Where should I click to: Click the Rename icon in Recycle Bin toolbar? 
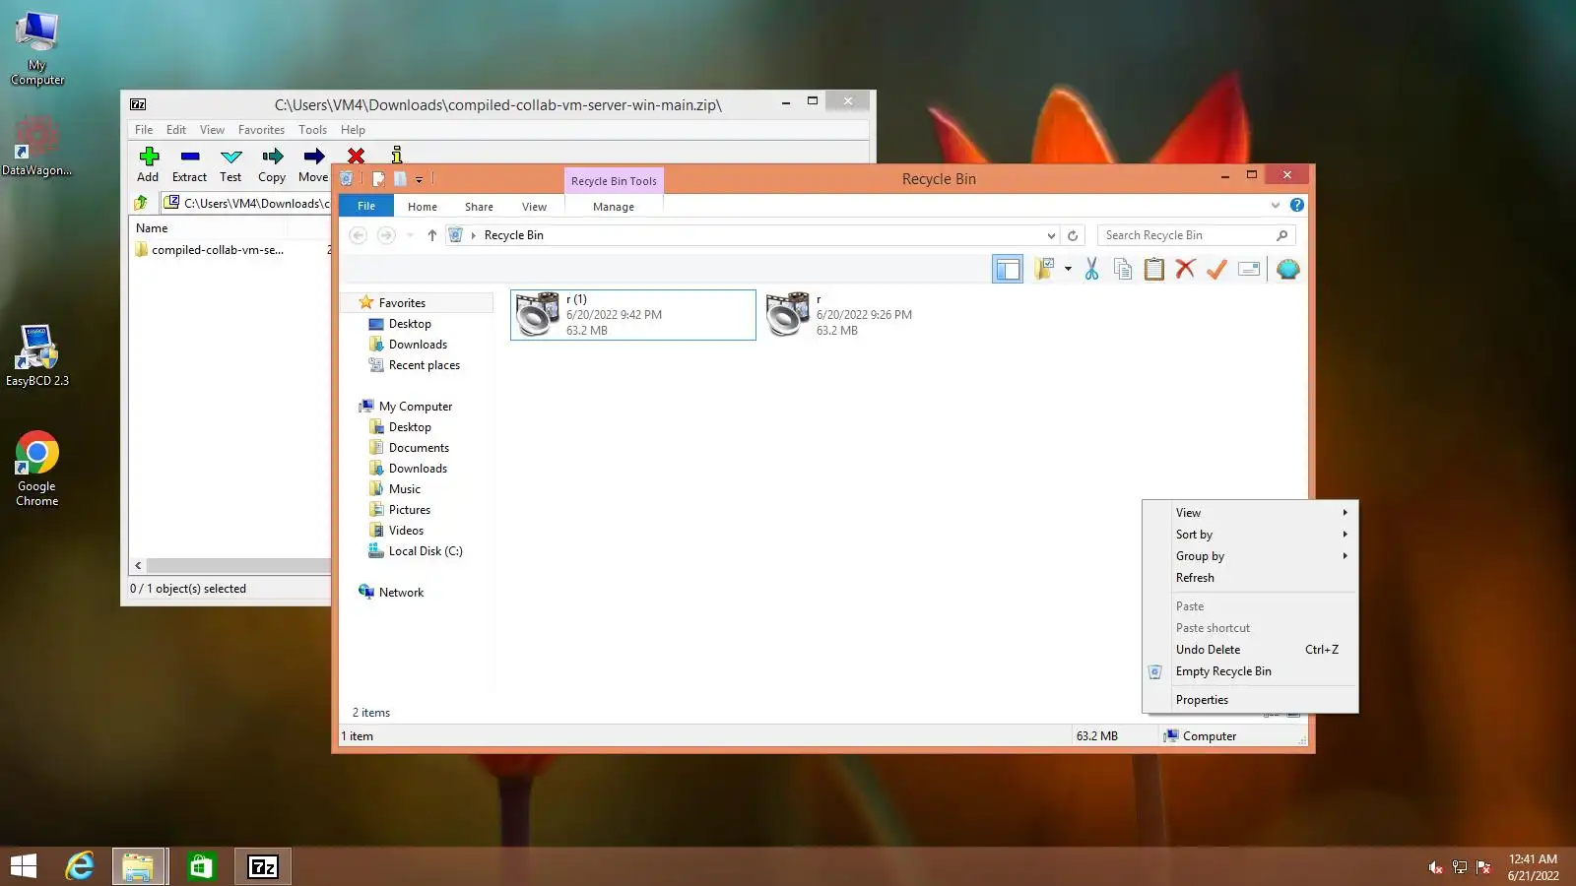pos(1249,269)
